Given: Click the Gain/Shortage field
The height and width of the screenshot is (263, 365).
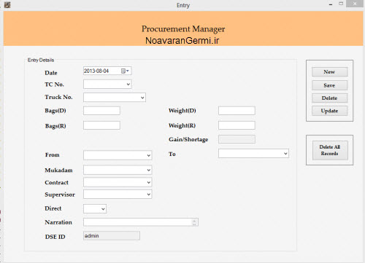Looking at the screenshot, I should coord(237,139).
